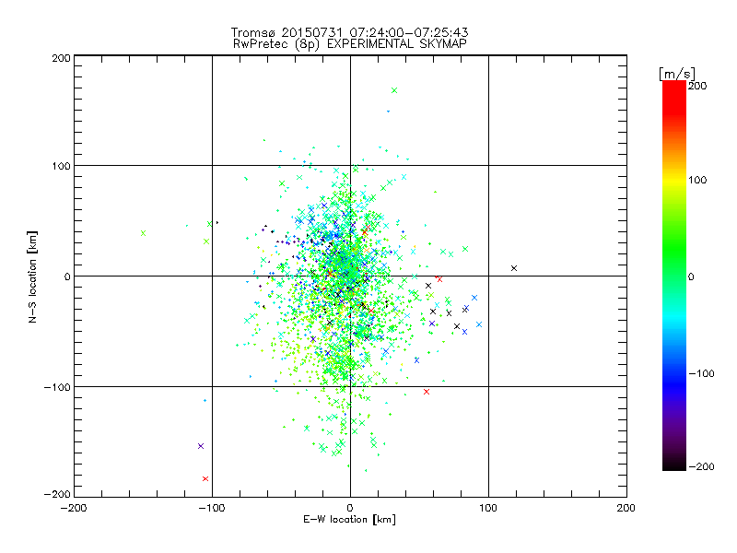Click the -200 label beside the color bar
The width and height of the screenshot is (737, 553).
(701, 467)
